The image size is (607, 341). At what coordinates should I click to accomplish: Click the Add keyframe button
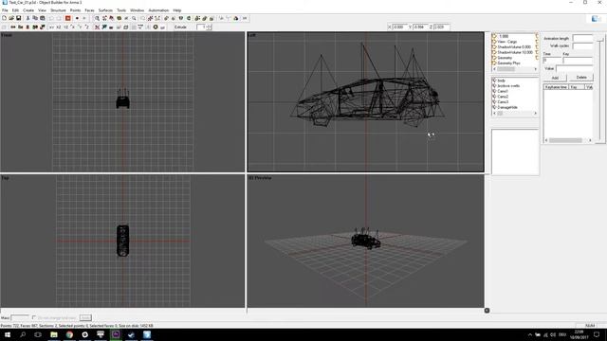click(555, 78)
